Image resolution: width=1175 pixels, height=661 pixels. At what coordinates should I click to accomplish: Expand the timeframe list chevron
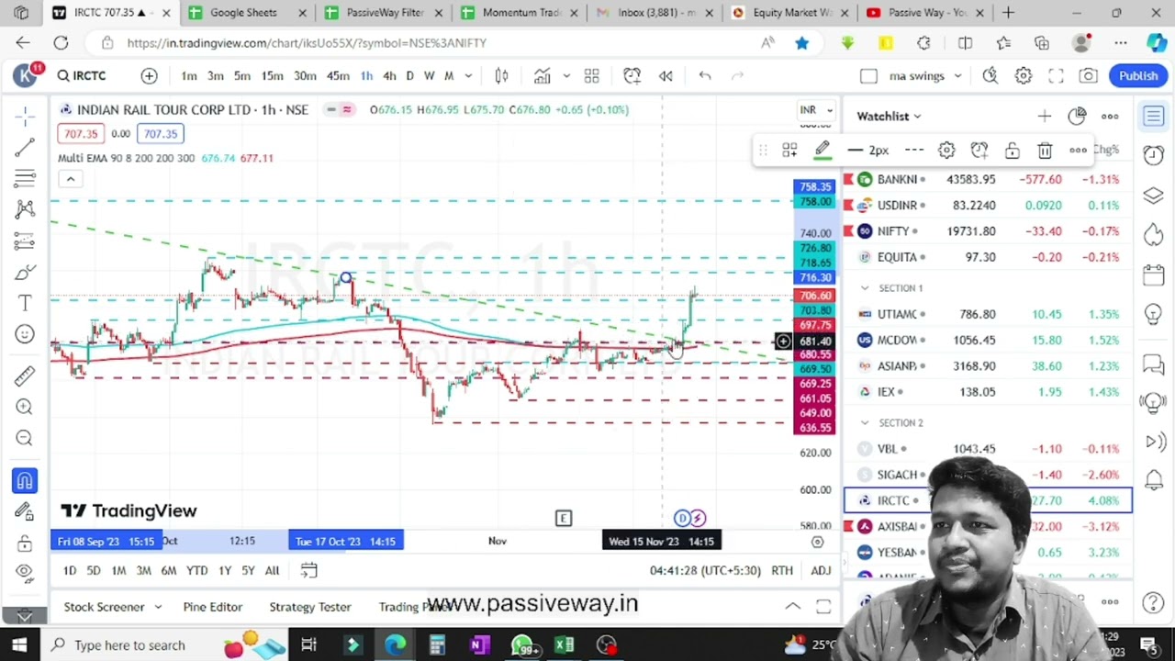(x=468, y=76)
